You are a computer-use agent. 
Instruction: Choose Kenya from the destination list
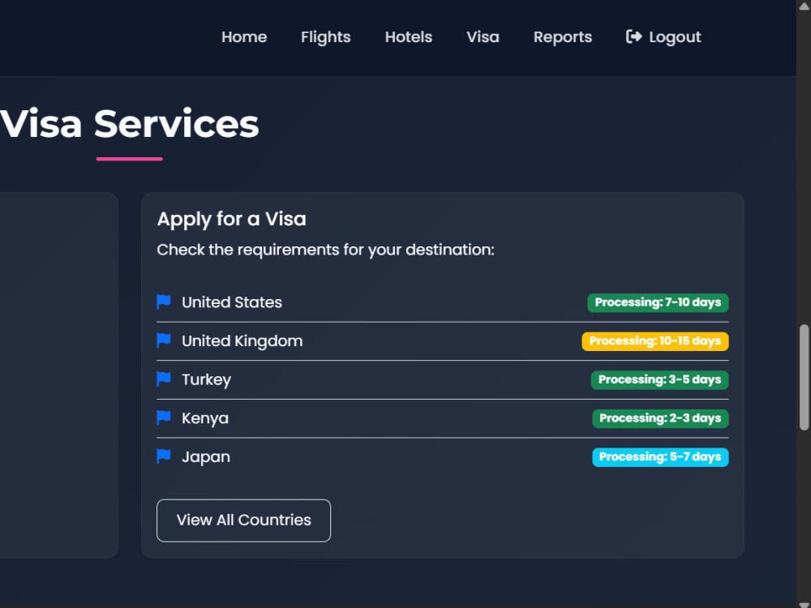tap(205, 418)
